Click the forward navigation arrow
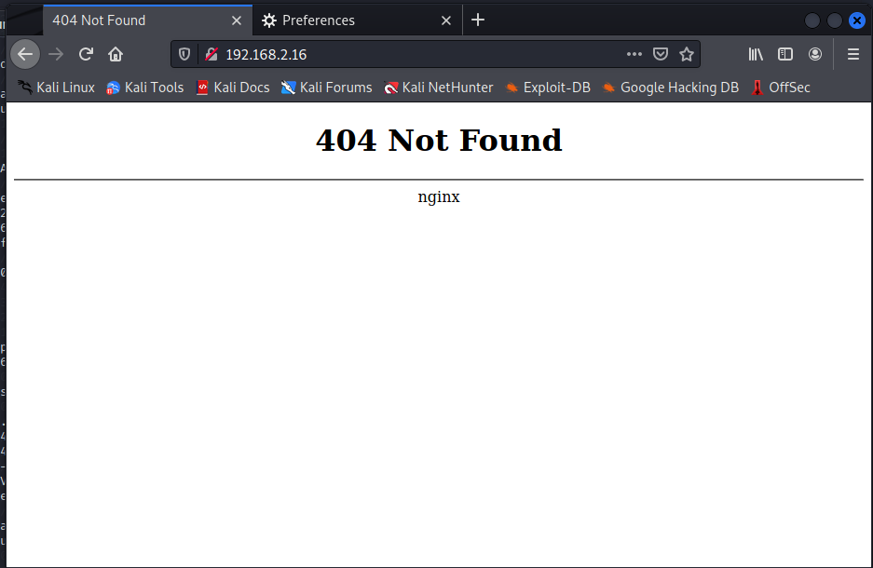The width and height of the screenshot is (873, 568). tap(56, 54)
